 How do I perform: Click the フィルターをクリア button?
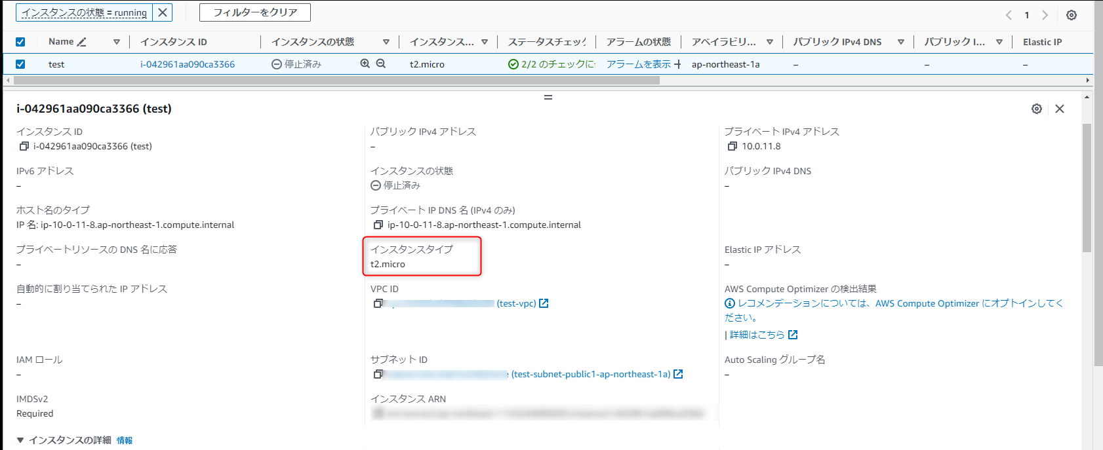tap(255, 12)
